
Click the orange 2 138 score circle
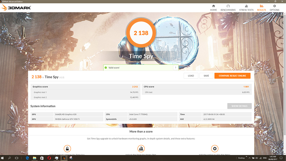pos(141,33)
